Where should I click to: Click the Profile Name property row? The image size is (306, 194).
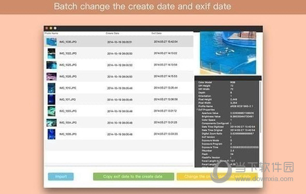228,106
